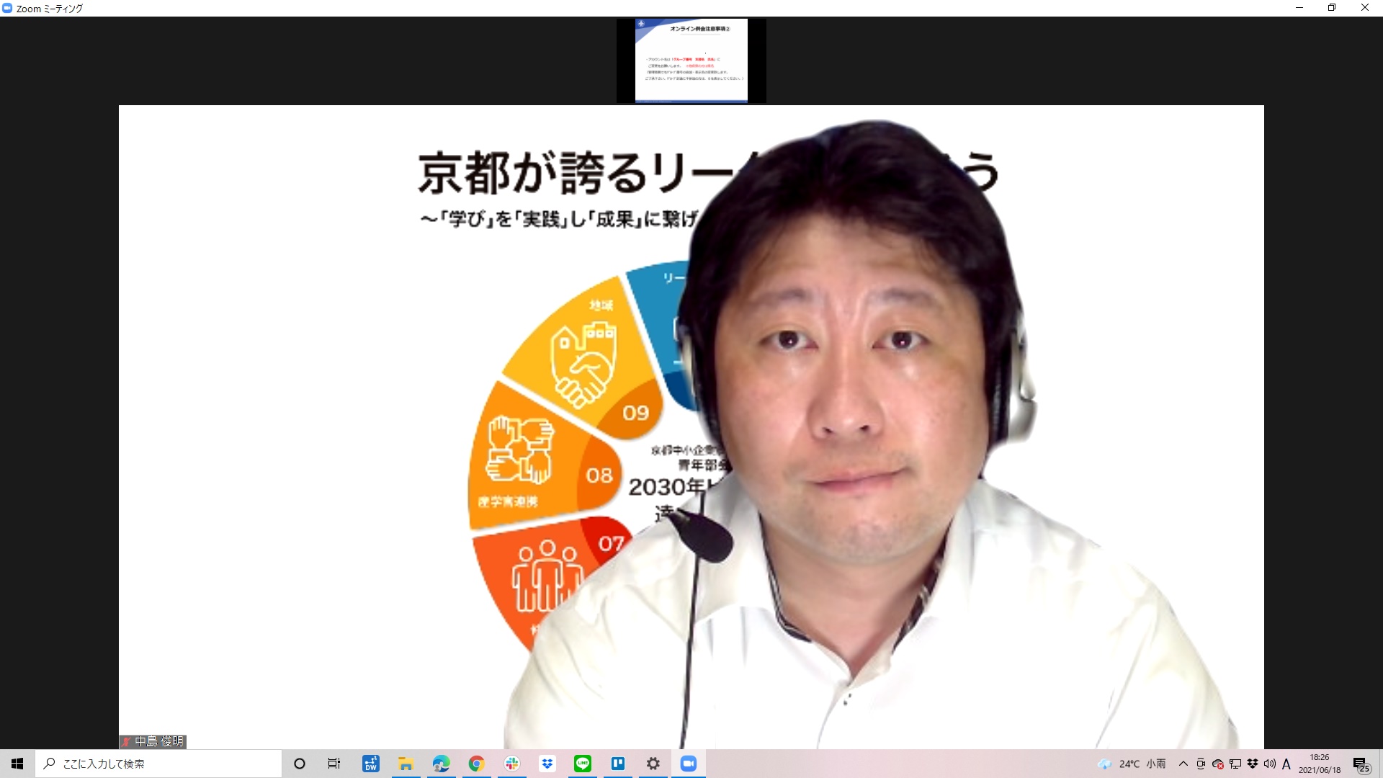Click the OneDrive cloud error tray icon
Image resolution: width=1383 pixels, height=778 pixels.
(1217, 764)
